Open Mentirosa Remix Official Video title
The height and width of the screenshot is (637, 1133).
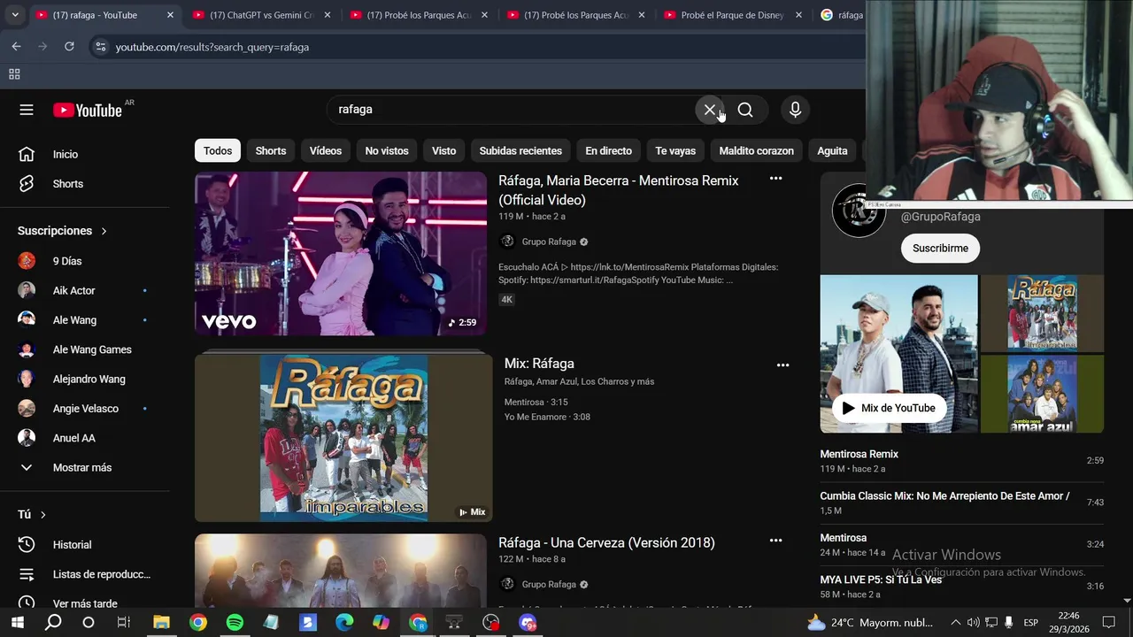pos(618,190)
